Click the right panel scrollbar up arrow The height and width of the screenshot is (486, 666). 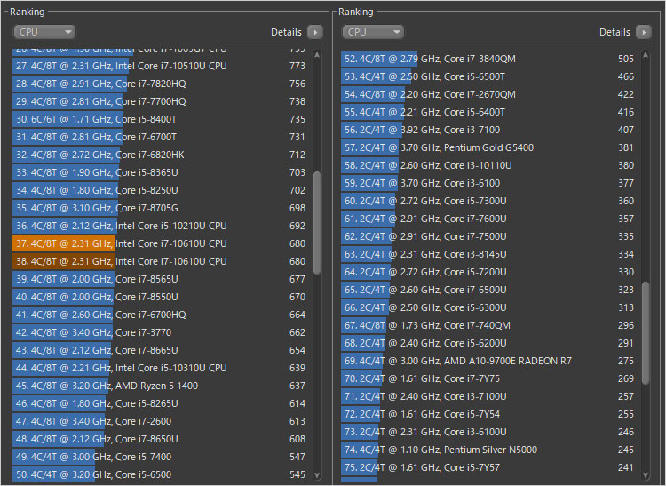coord(646,55)
